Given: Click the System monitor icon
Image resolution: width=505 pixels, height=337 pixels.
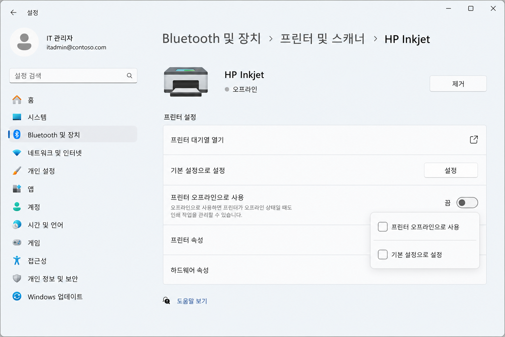Looking at the screenshot, I should (x=17, y=117).
